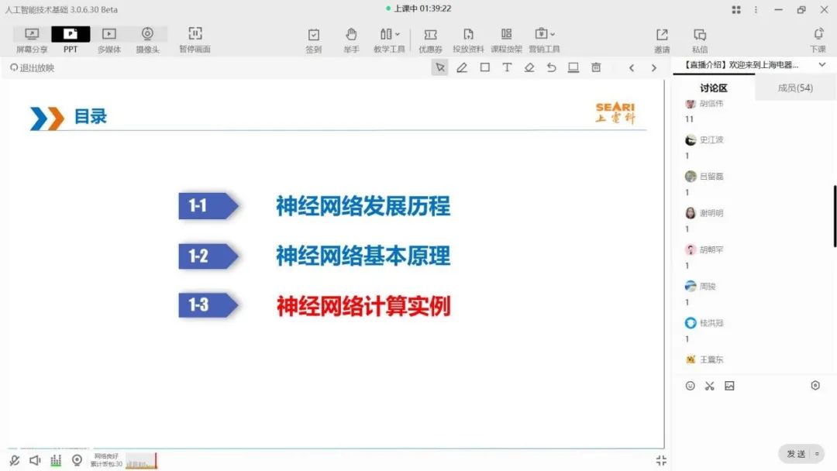Image resolution: width=837 pixels, height=471 pixels.
Task: Select the pen drawing tool
Action: [462, 67]
